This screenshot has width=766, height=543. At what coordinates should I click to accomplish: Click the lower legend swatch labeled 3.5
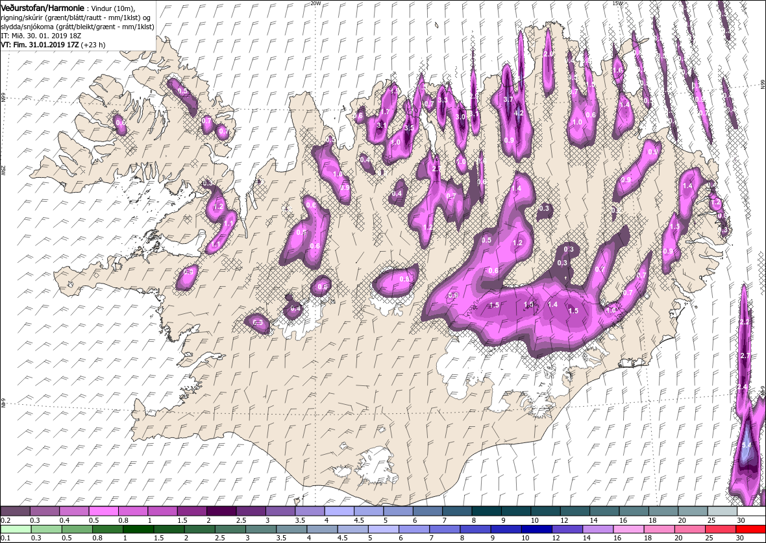(291, 529)
